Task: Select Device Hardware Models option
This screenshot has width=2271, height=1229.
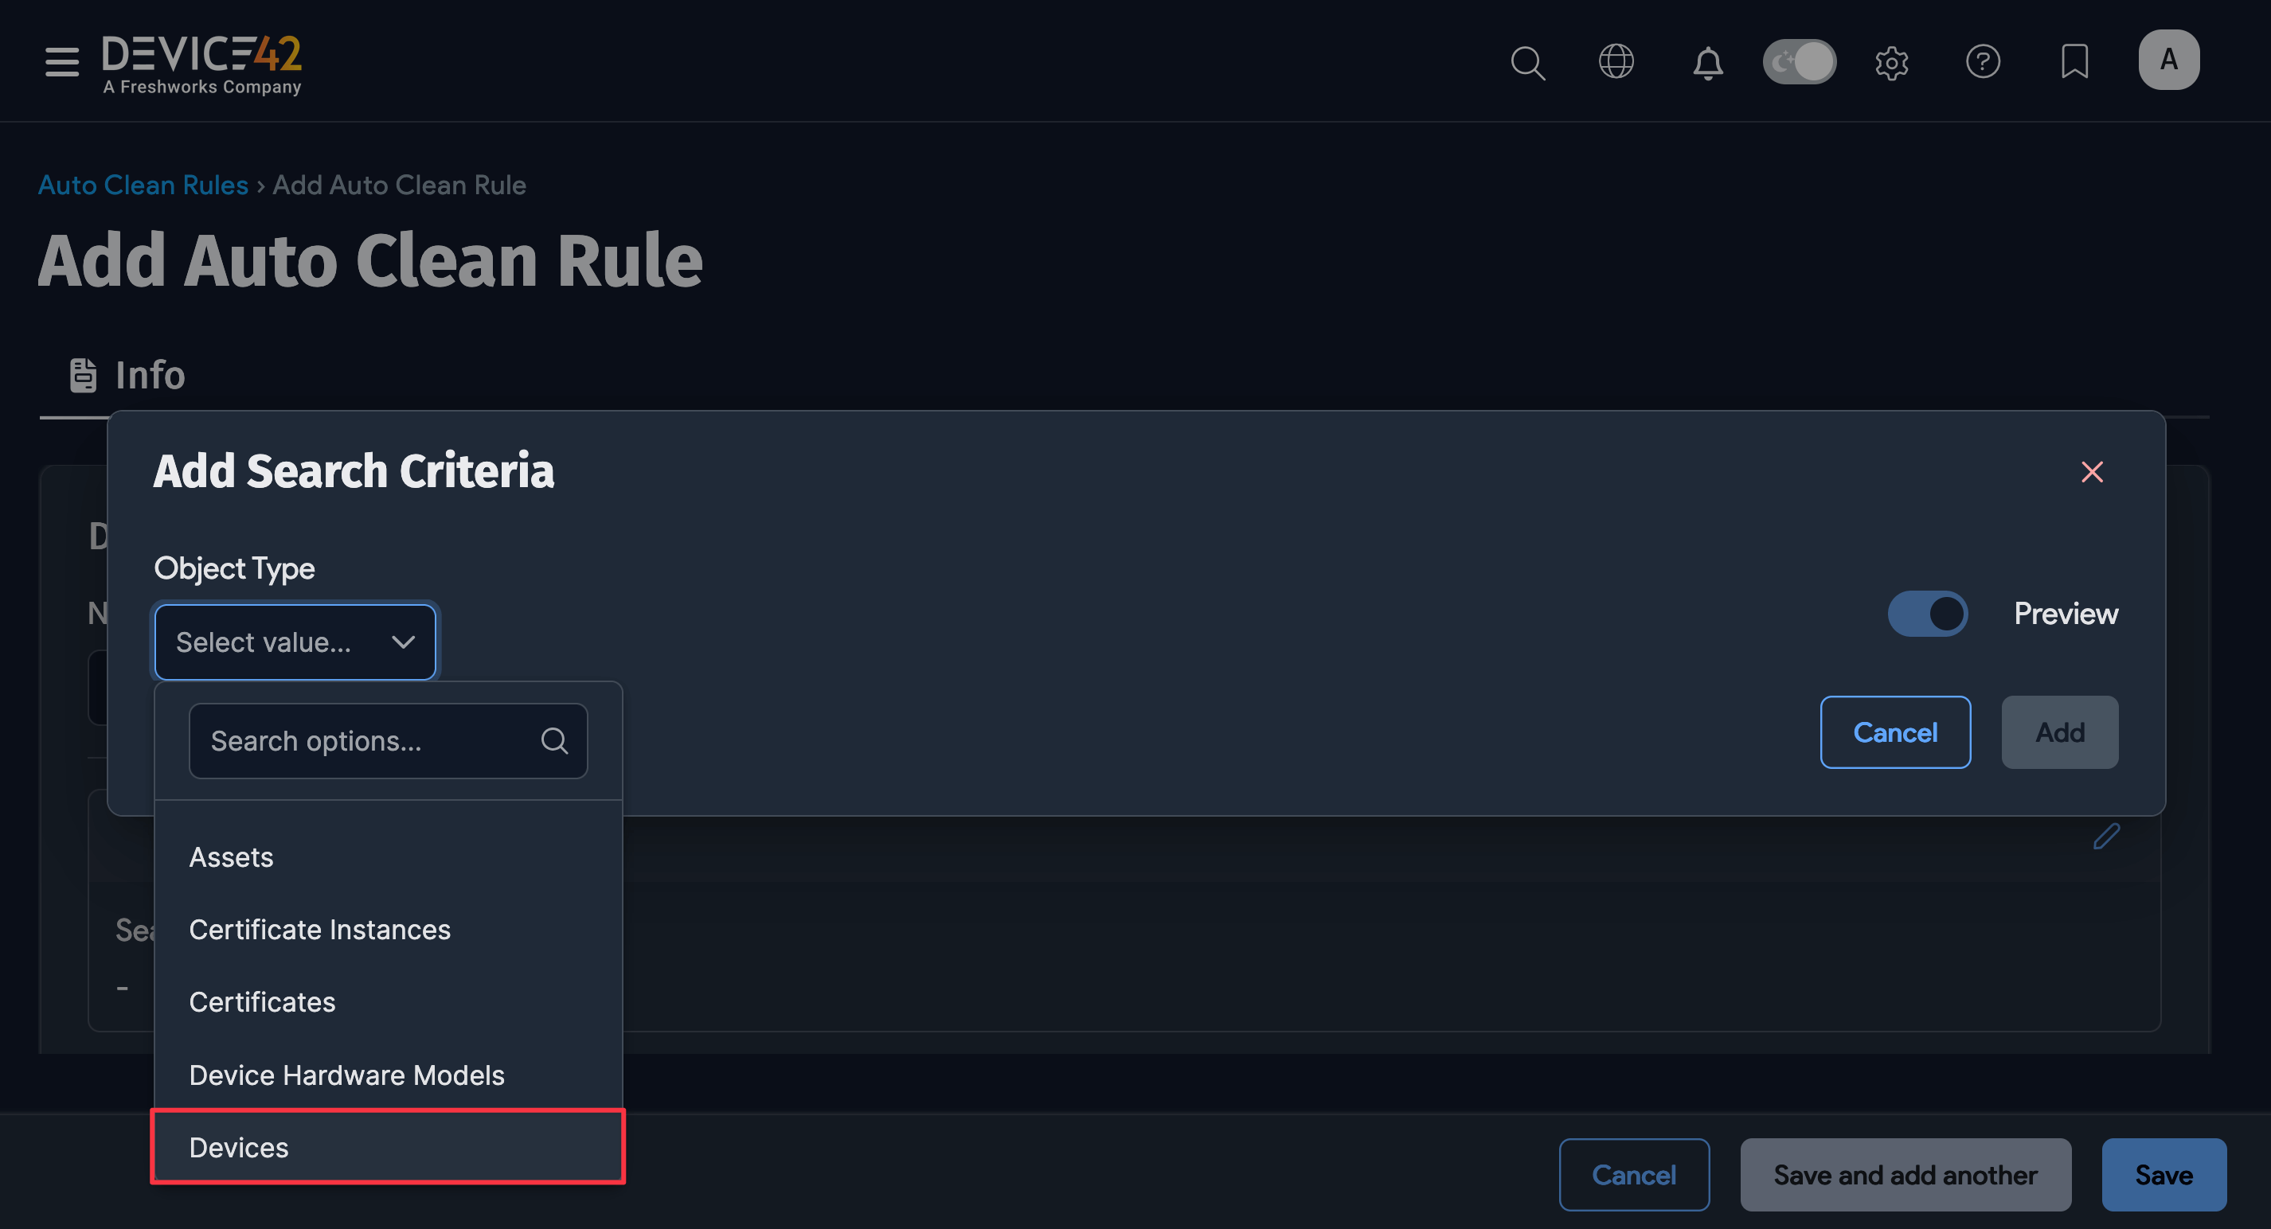Action: tap(346, 1074)
